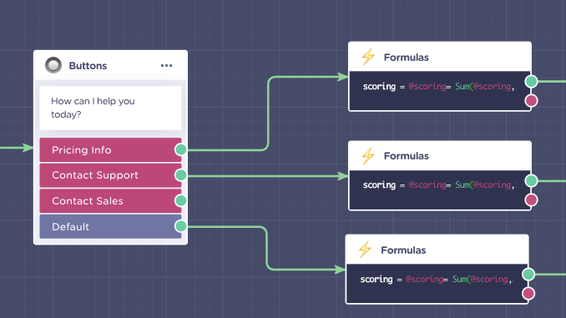Click the bottom Formulas block lightning icon
Image resolution: width=566 pixels, height=318 pixels.
point(365,250)
